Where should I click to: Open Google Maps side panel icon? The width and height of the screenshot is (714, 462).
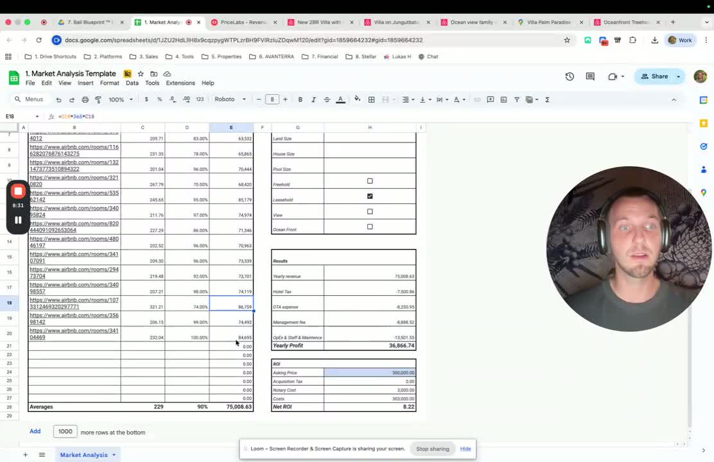coord(704,193)
